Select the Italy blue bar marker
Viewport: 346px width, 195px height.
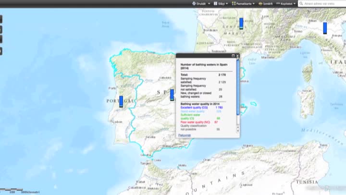click(325, 28)
